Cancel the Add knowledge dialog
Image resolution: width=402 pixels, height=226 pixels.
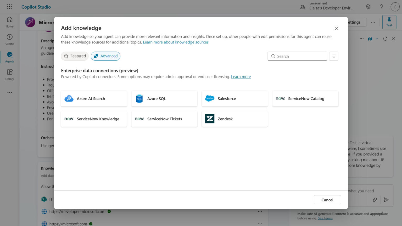tap(327, 200)
